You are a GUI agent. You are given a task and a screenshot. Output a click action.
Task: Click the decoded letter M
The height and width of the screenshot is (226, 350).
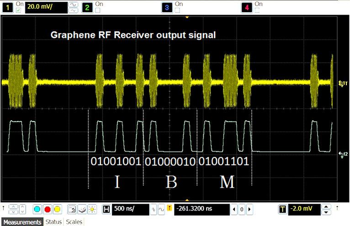[x=227, y=182]
